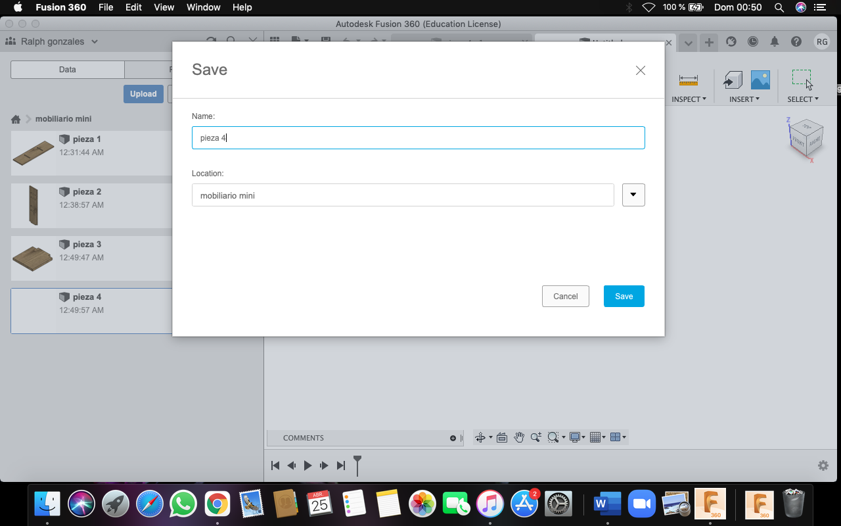Viewport: 841px width, 526px height.
Task: Open the Edit menu
Action: [x=133, y=7]
